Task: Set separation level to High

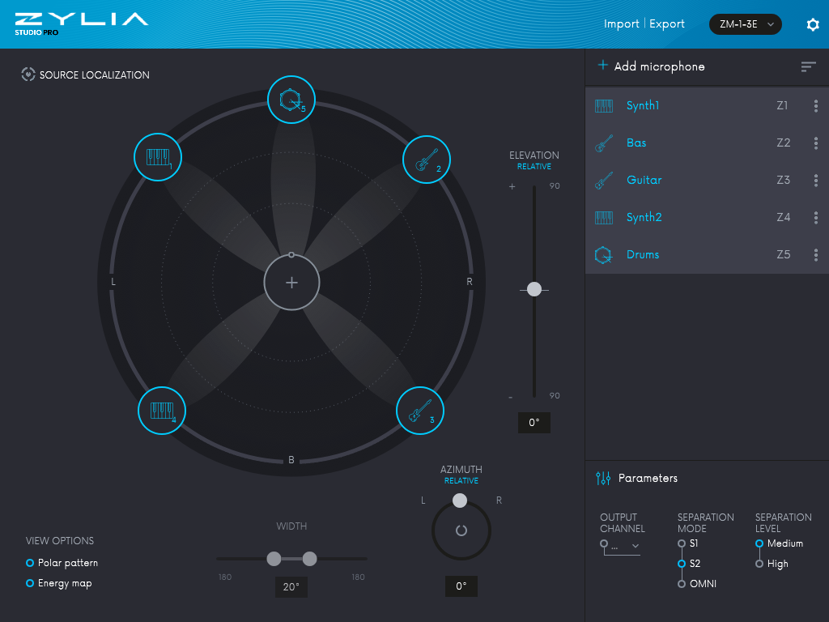Action: (759, 564)
